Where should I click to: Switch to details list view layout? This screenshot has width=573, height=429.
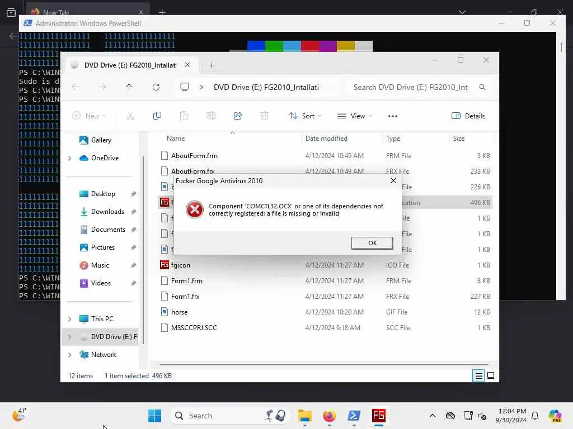click(x=478, y=375)
